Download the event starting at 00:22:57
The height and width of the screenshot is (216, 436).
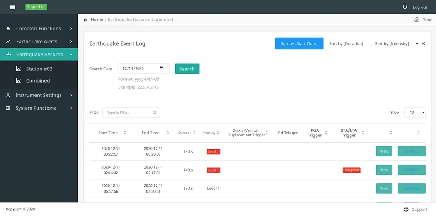[412, 151]
